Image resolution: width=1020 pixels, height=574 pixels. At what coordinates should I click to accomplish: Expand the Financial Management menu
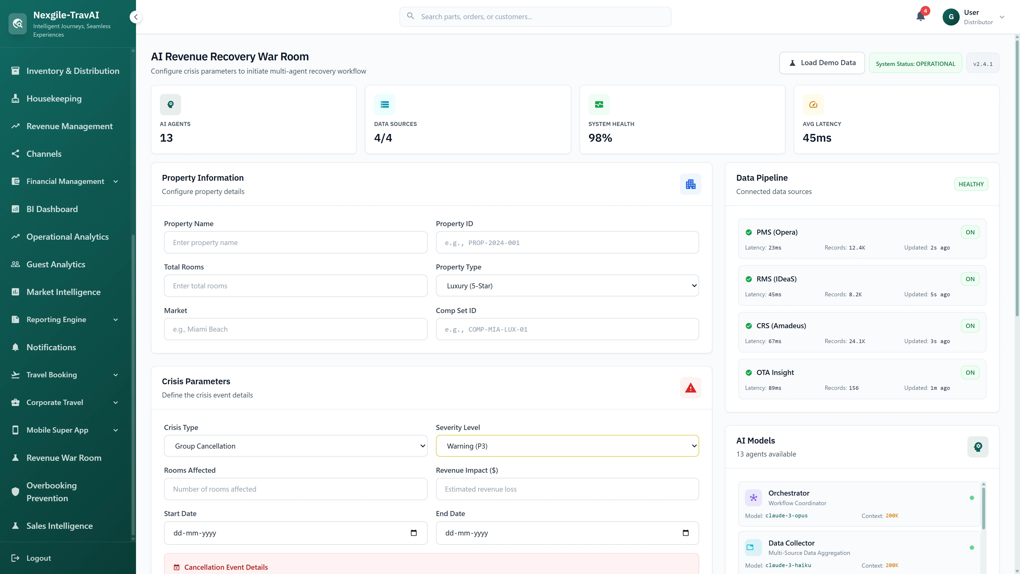[x=116, y=181]
